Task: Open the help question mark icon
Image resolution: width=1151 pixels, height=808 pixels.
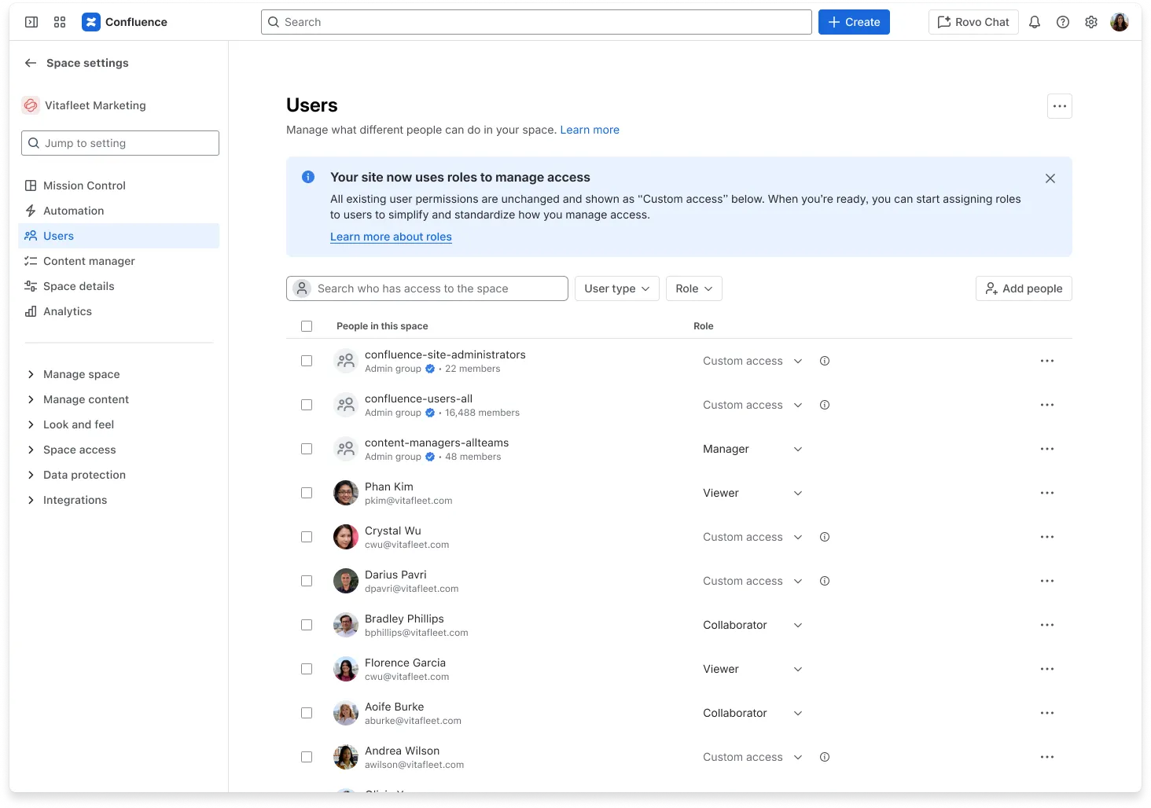Action: 1063,22
